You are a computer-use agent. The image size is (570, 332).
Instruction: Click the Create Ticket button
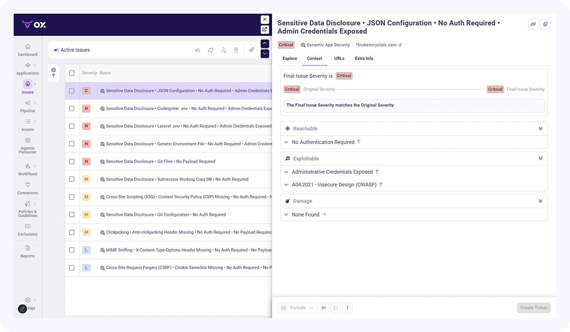pyautogui.click(x=534, y=308)
